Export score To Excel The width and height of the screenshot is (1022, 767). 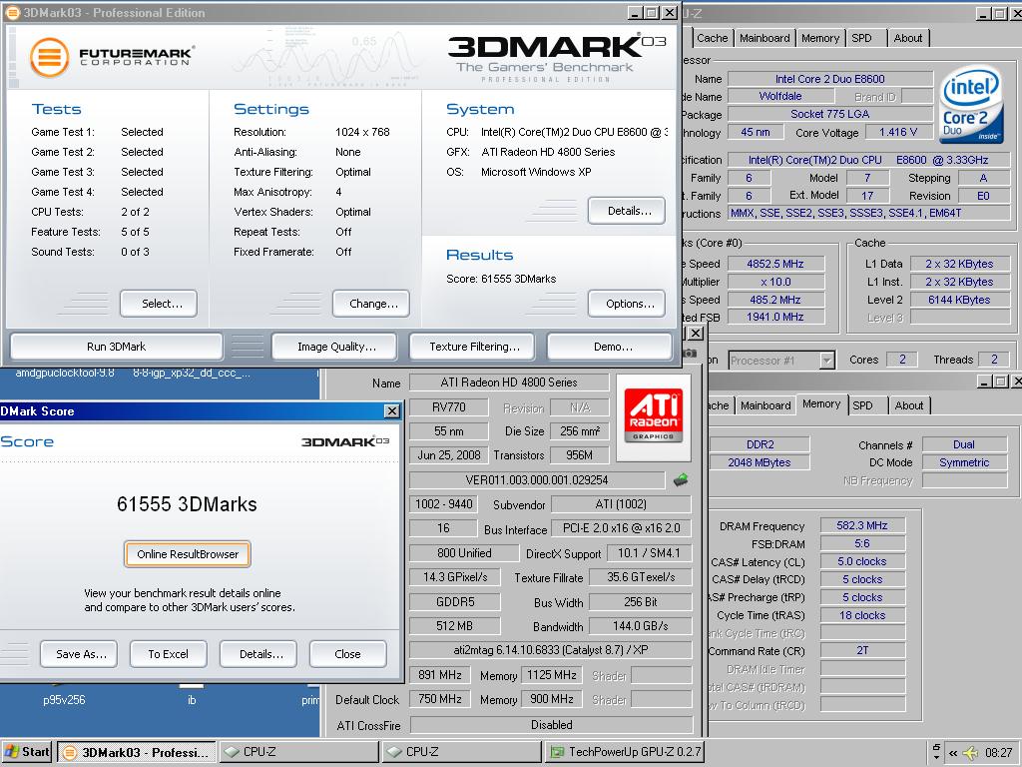(x=168, y=653)
